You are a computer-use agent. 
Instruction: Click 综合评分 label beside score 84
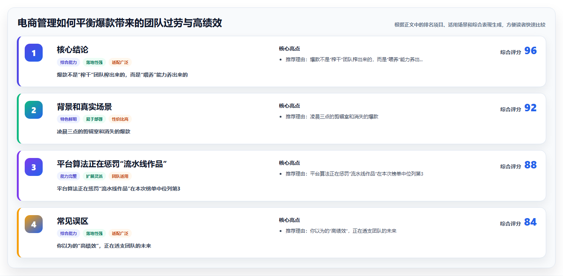click(511, 224)
